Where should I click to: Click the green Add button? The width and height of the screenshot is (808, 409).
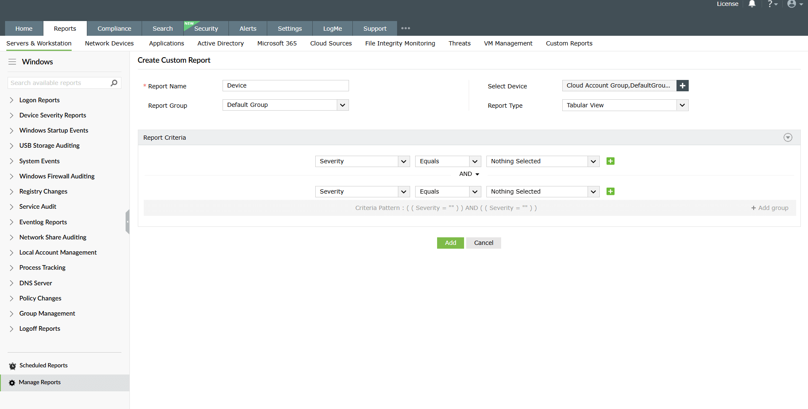point(451,243)
